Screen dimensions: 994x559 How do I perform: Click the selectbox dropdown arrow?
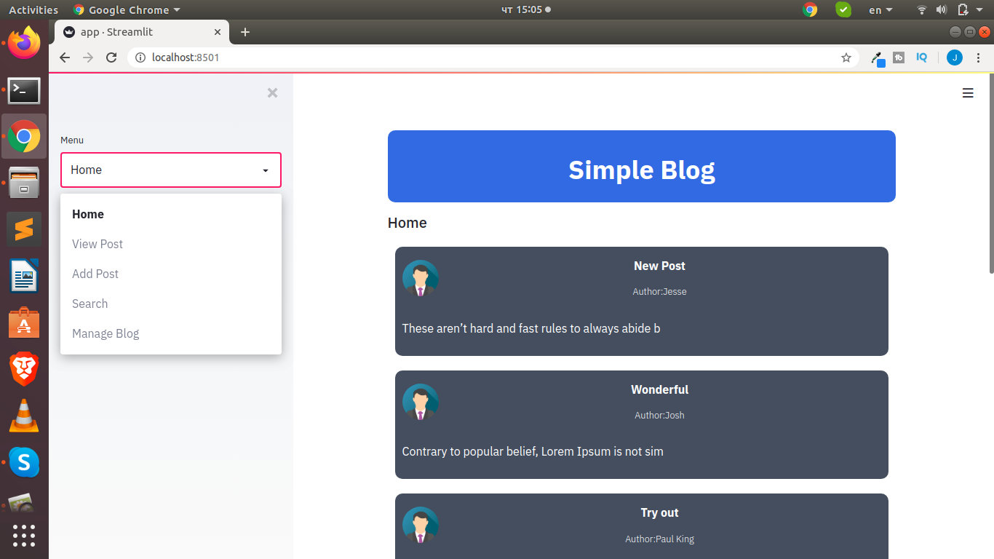(x=266, y=170)
